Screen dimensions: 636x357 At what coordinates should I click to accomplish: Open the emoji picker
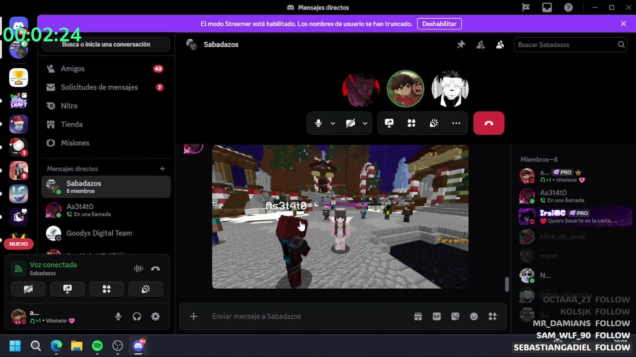[x=474, y=316]
